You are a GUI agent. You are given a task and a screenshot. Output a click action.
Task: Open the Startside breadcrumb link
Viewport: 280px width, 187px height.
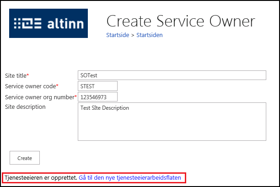(x=118, y=35)
